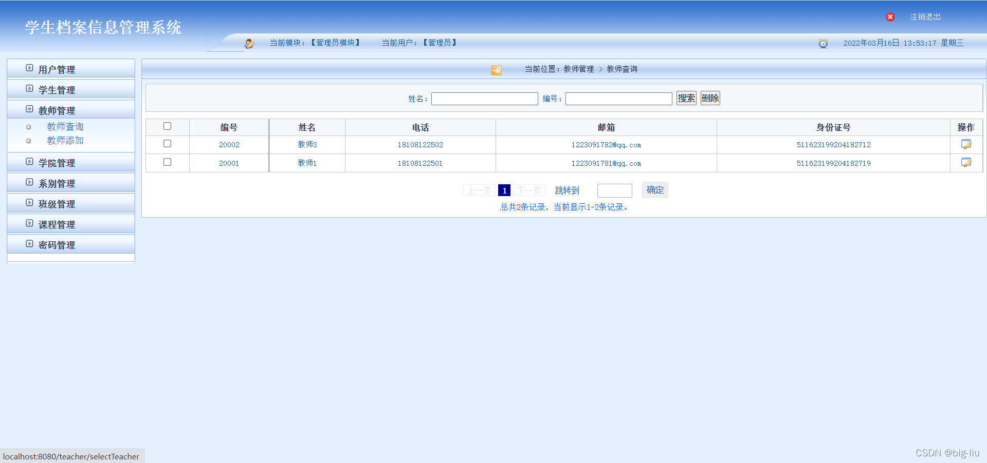Go to the 上一页 previous page

[479, 190]
